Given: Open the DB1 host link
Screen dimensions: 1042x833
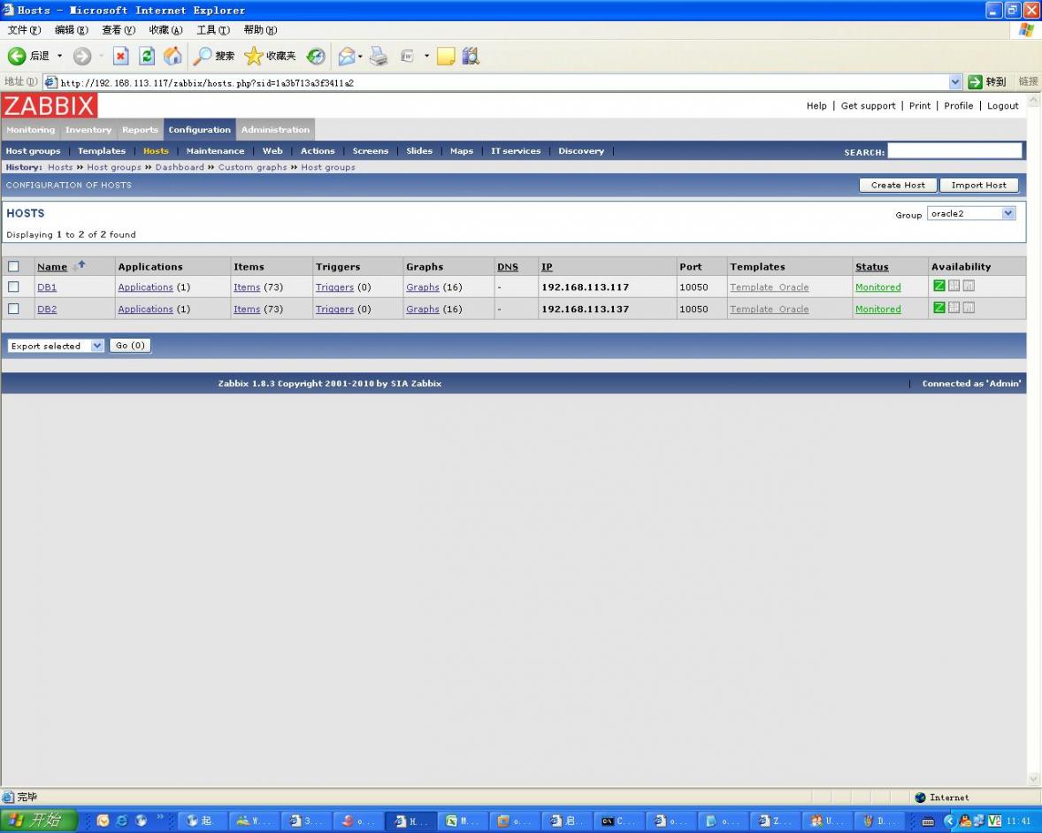Looking at the screenshot, I should point(47,287).
